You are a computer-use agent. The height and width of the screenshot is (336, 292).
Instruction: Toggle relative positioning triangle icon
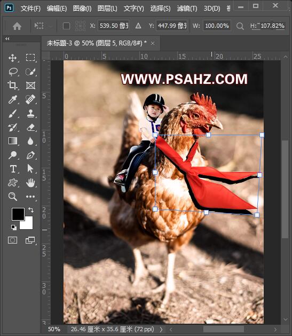coord(138,26)
